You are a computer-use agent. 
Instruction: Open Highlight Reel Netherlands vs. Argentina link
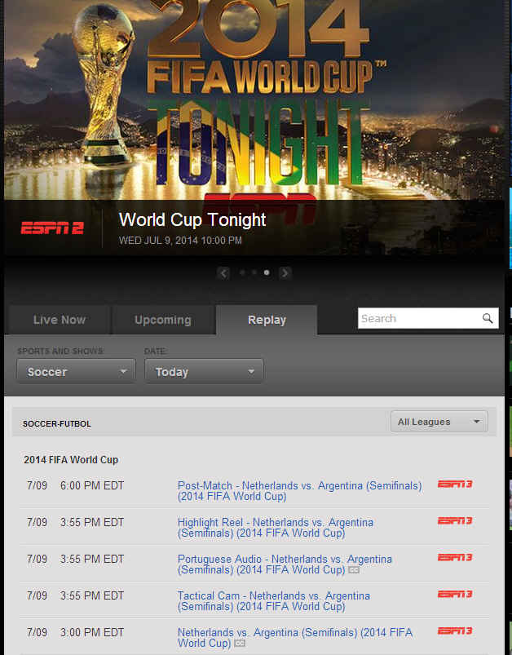(276, 528)
